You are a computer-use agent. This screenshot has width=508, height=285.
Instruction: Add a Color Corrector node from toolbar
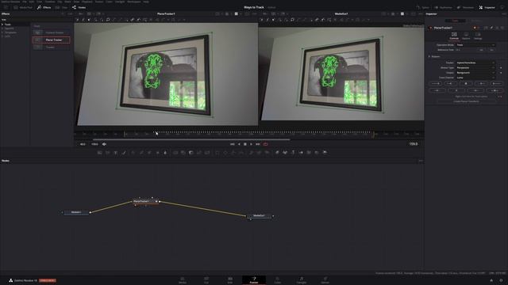click(133, 153)
